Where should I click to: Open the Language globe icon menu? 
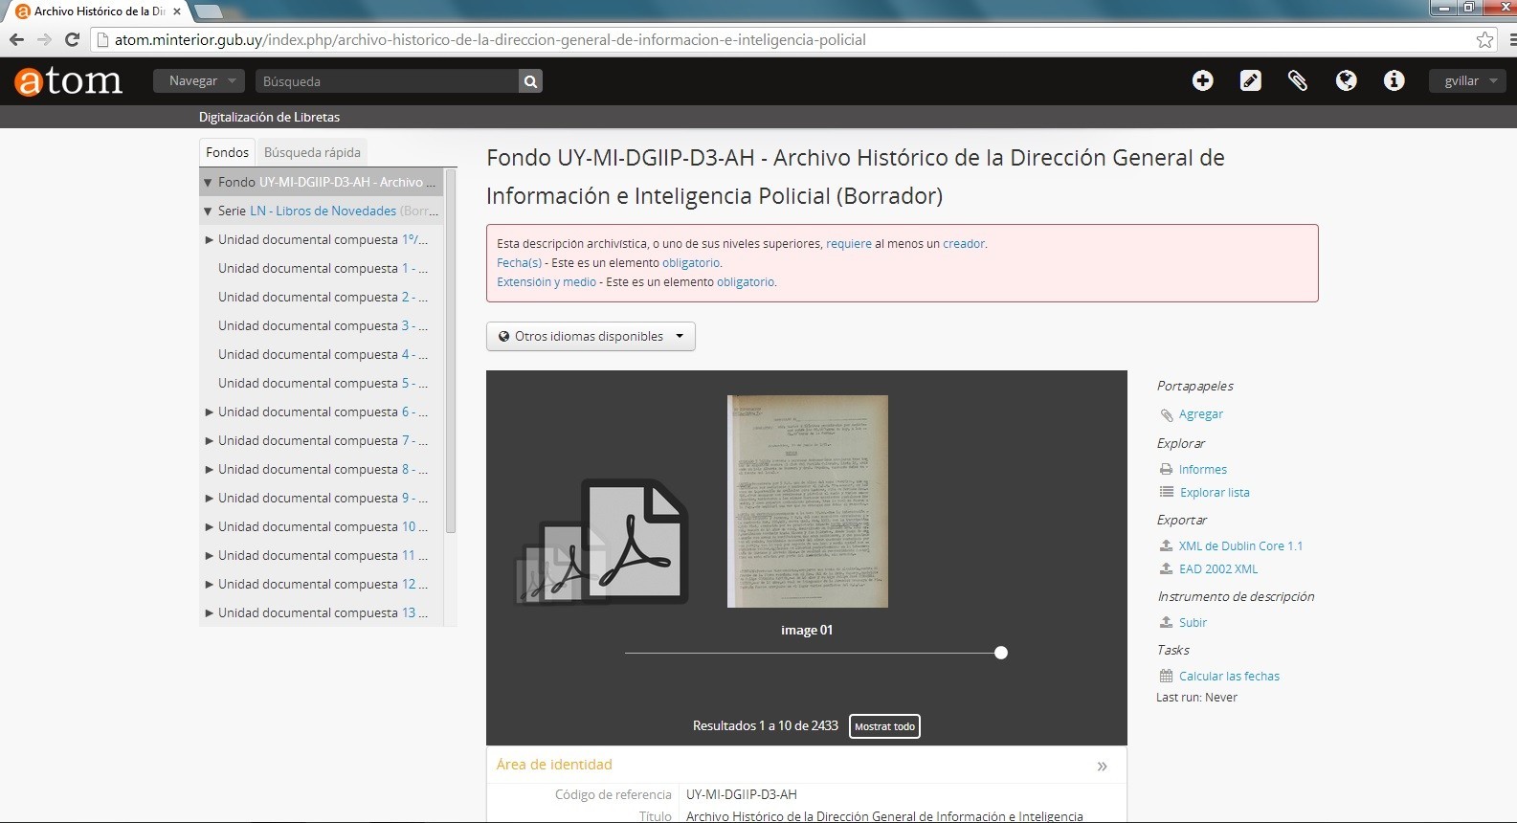(x=1346, y=81)
